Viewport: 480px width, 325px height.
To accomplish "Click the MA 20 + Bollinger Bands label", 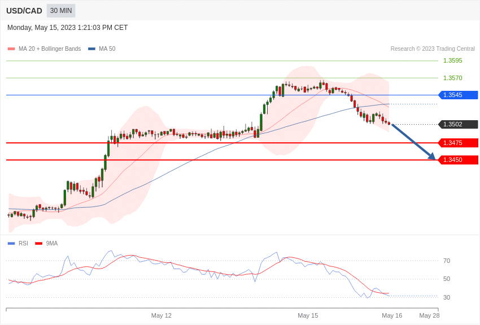I will [x=50, y=49].
